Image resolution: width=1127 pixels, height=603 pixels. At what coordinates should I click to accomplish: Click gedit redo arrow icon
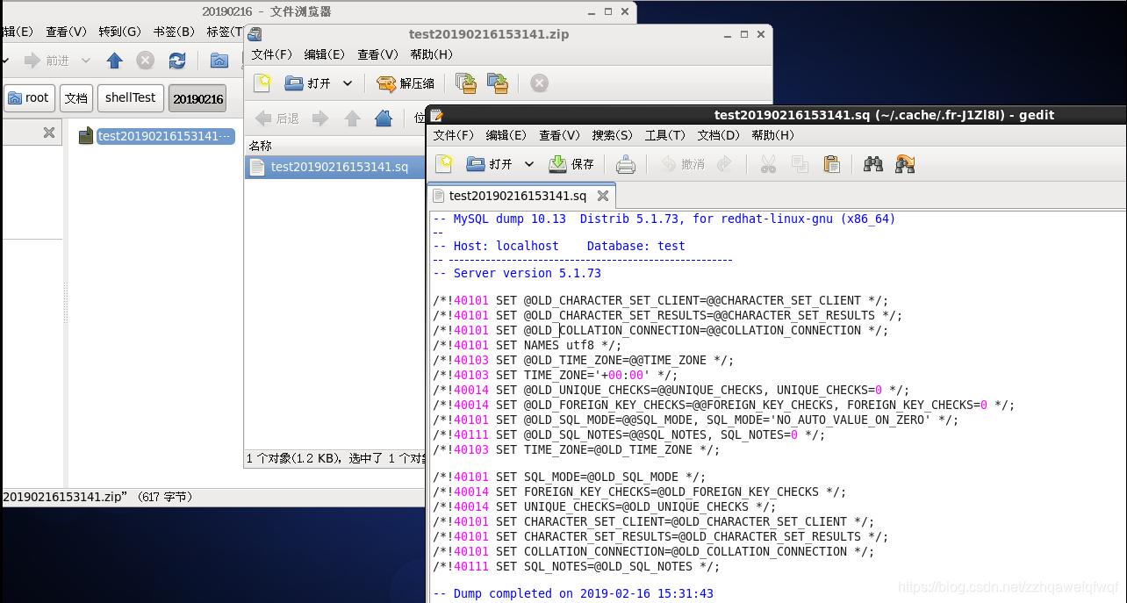tap(724, 164)
